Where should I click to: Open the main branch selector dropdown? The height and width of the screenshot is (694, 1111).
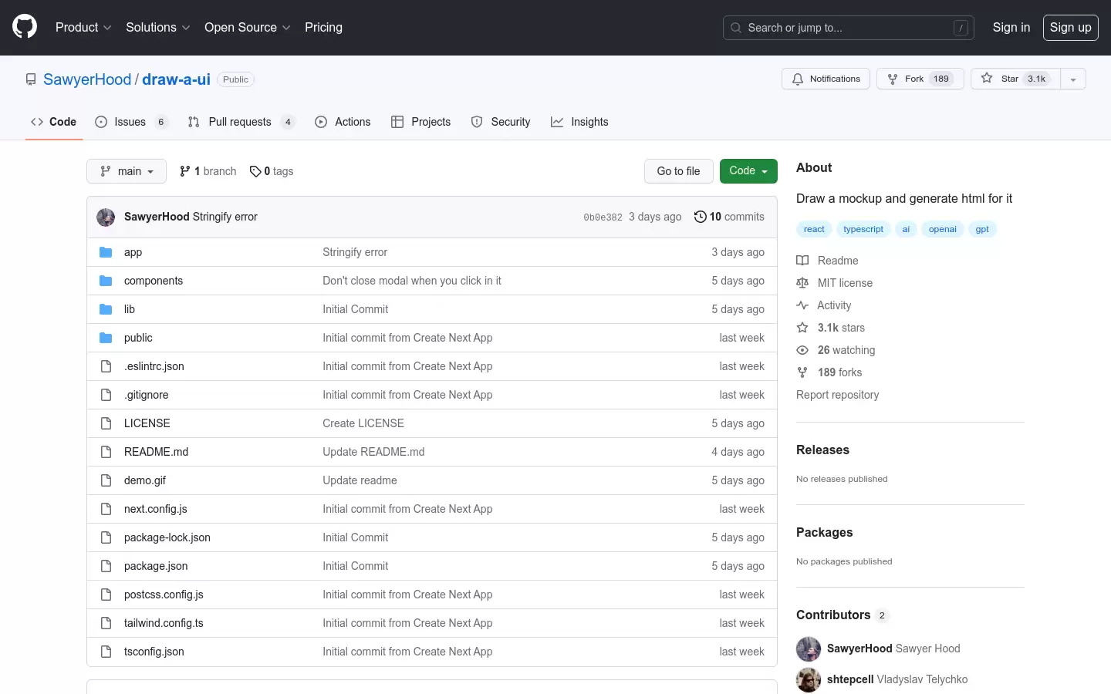(x=127, y=171)
